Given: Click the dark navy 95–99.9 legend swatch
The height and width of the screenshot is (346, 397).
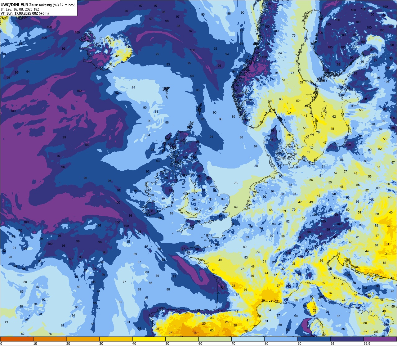Looking at the screenshot, I should tap(347, 339).
